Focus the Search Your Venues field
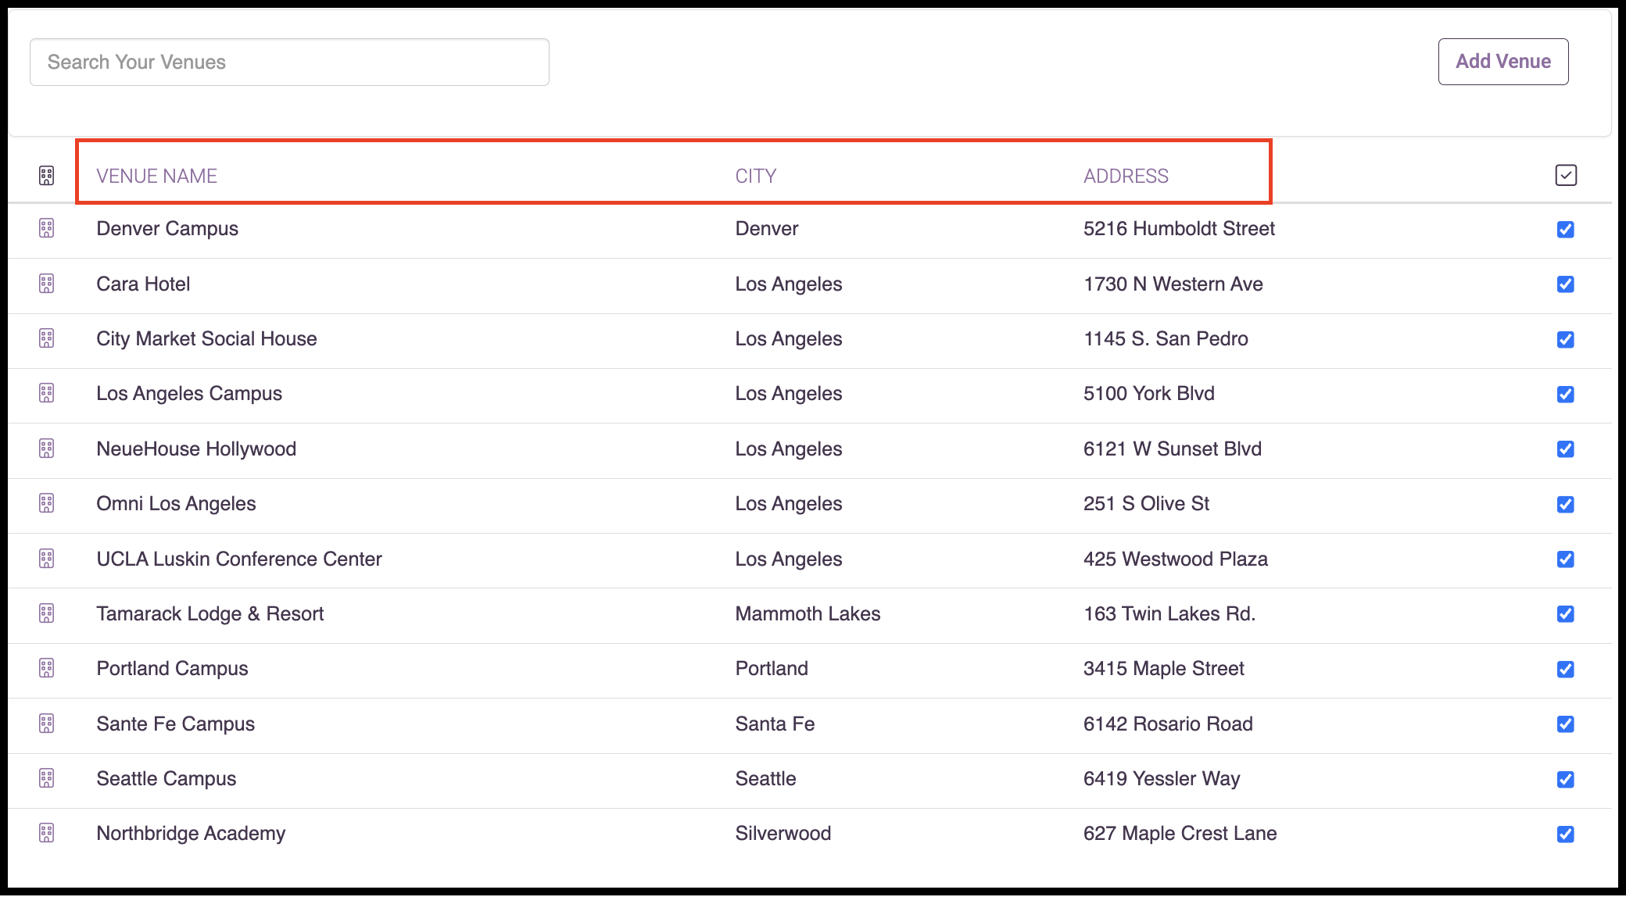 tap(289, 62)
